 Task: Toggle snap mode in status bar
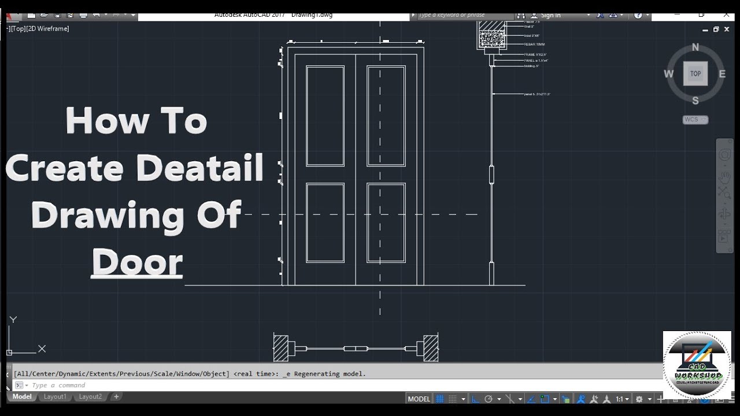[x=453, y=399]
